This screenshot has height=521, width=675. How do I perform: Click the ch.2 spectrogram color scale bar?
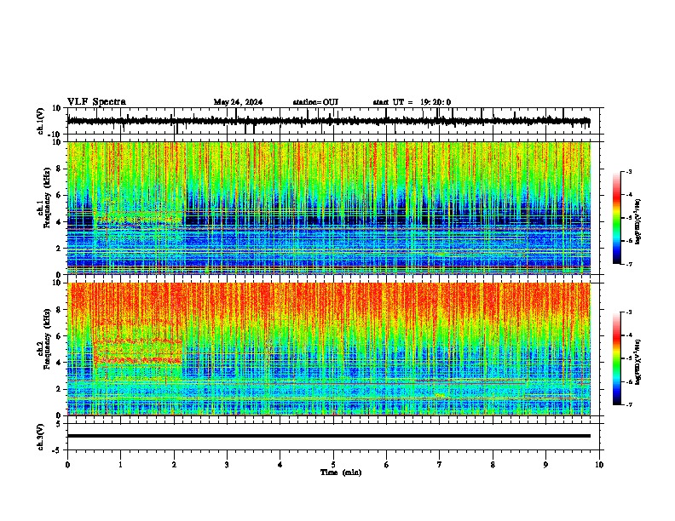click(x=617, y=358)
